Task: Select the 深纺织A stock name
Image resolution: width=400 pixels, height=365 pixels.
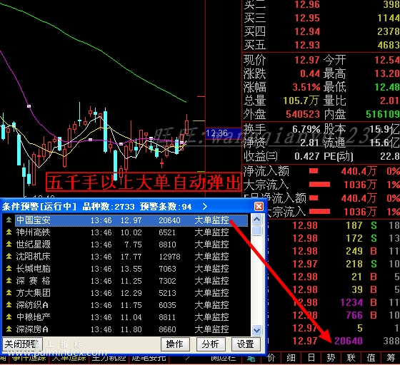Action: click(x=32, y=305)
